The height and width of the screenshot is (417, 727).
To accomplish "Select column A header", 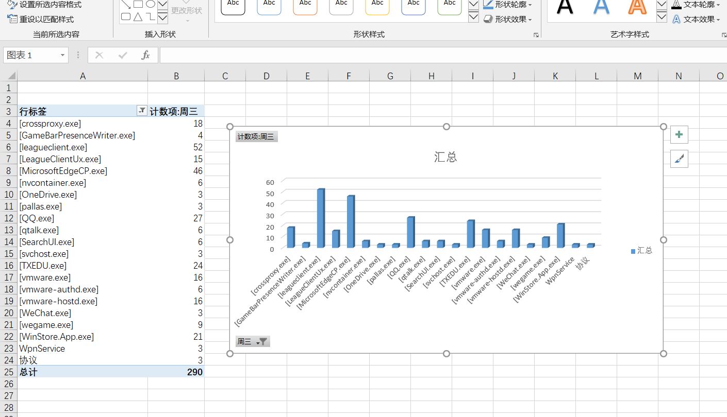I will (x=82, y=76).
